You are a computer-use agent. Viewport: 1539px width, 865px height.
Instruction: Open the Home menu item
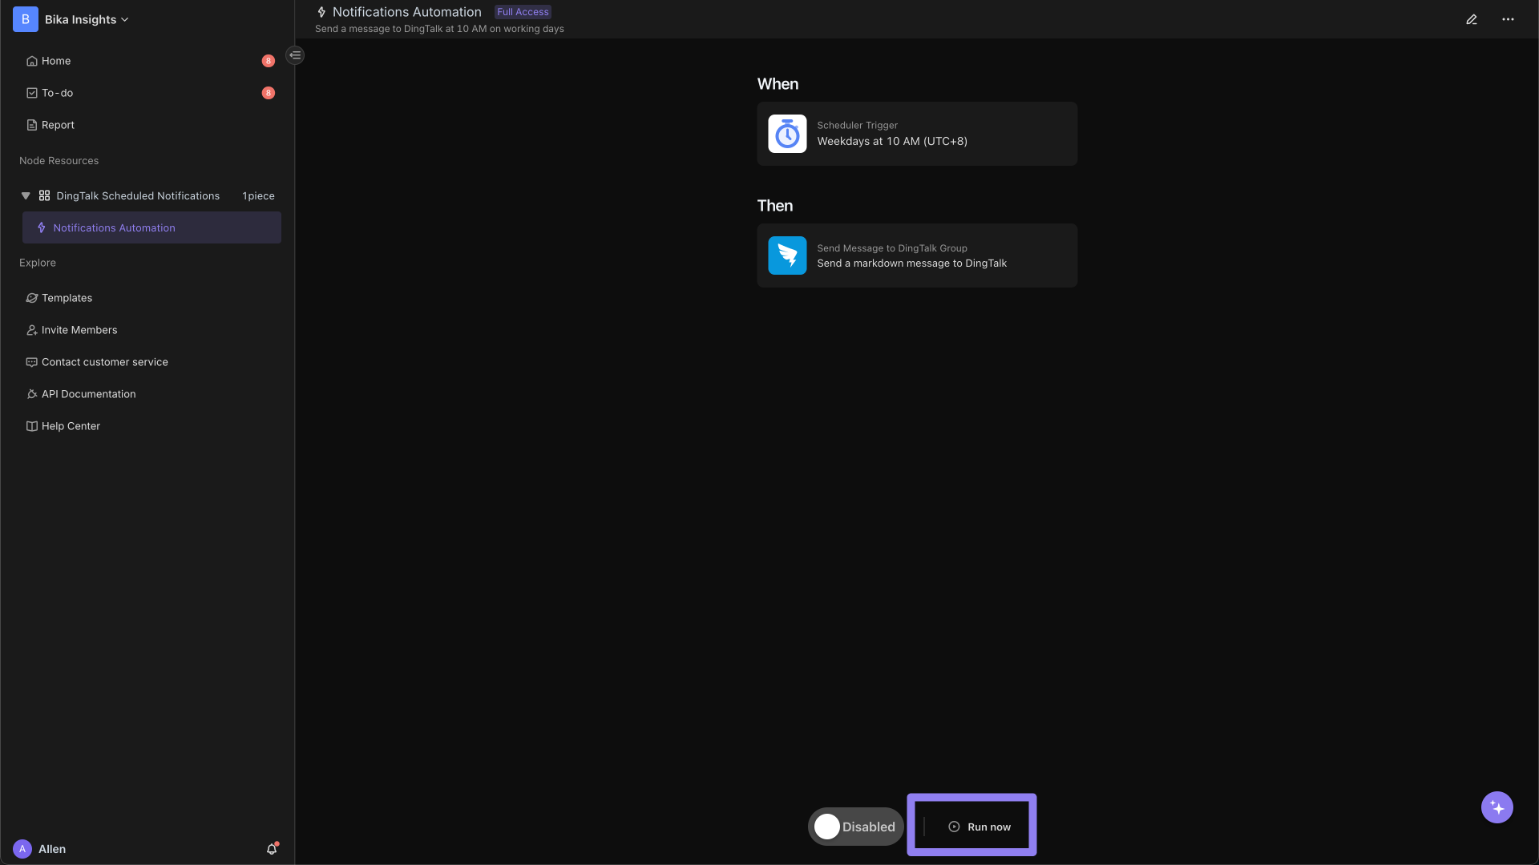click(x=56, y=61)
